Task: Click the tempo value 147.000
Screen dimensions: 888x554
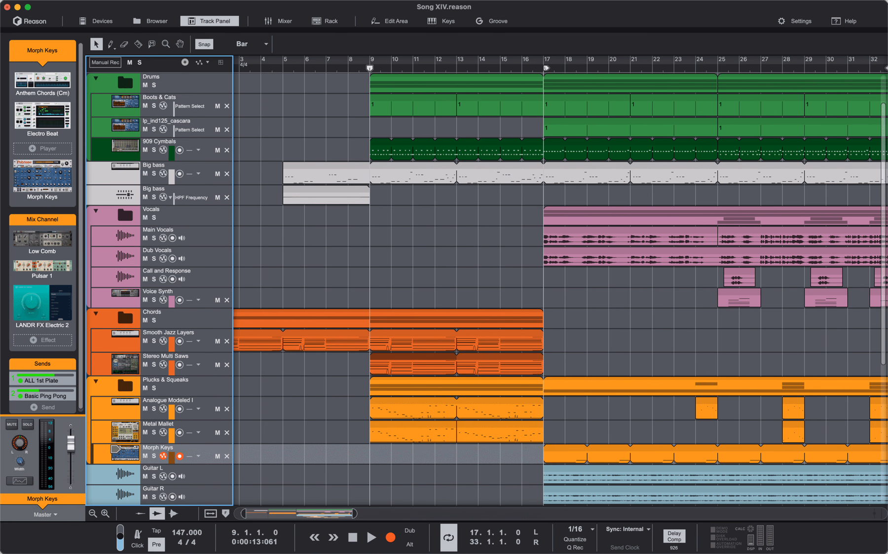Action: coord(186,532)
